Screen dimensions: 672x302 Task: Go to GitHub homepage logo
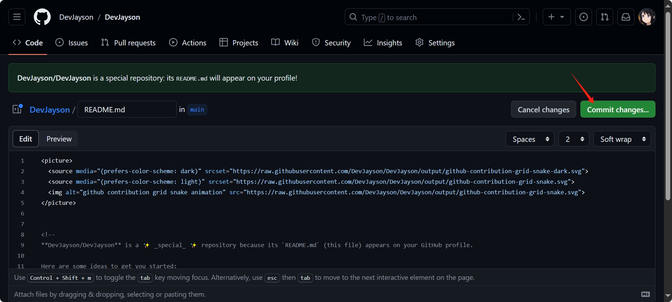(x=42, y=17)
